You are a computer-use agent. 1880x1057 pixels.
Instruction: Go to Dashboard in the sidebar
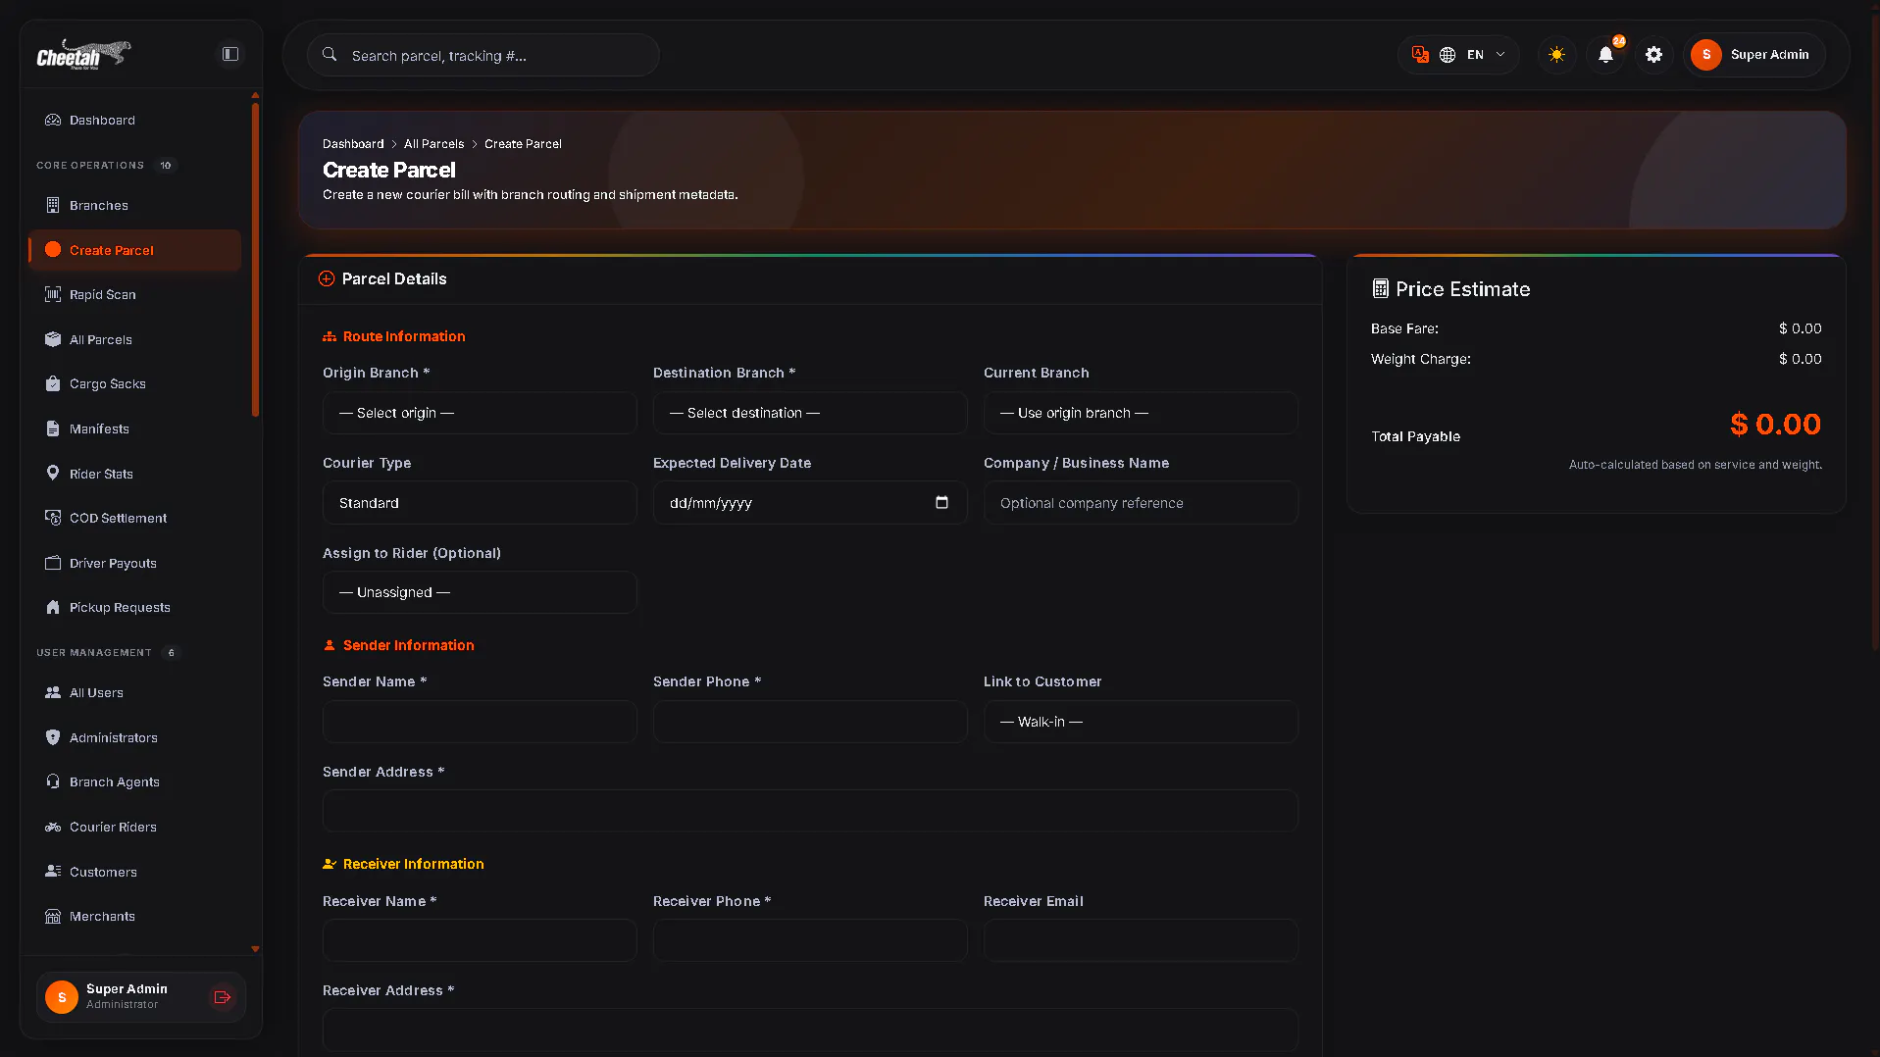click(135, 121)
